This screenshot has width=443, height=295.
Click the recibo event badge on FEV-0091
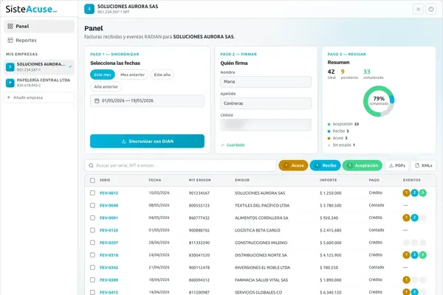click(414, 218)
